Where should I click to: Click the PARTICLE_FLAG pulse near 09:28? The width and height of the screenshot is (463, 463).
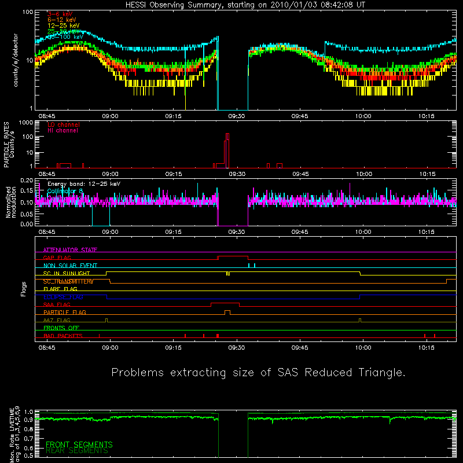[227, 312]
